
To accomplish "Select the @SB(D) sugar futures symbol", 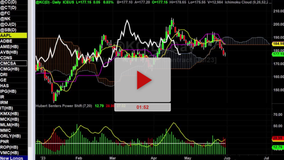I will point(13,30).
